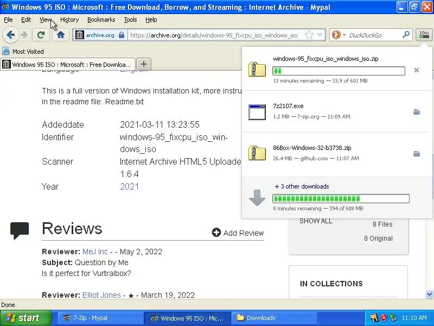Go back with the Back arrow button
434x326 pixels.
tap(10, 35)
